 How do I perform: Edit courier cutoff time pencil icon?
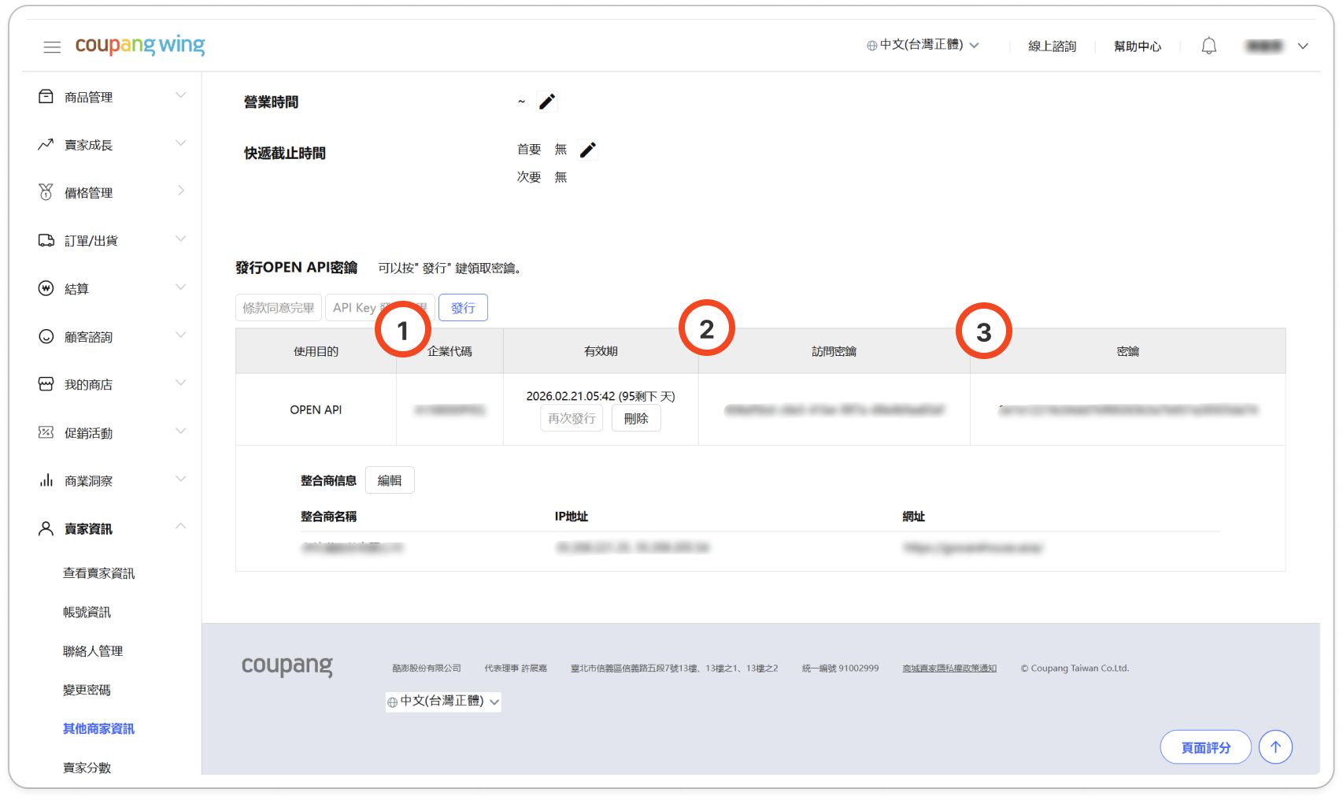tap(588, 150)
